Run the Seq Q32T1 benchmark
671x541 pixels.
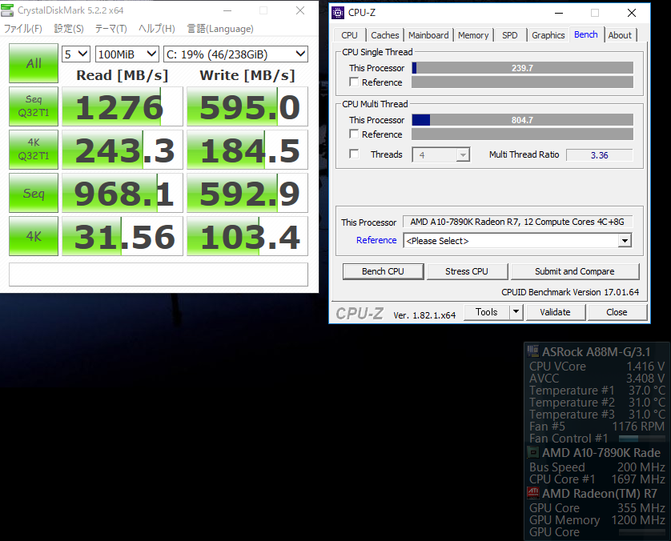34,106
